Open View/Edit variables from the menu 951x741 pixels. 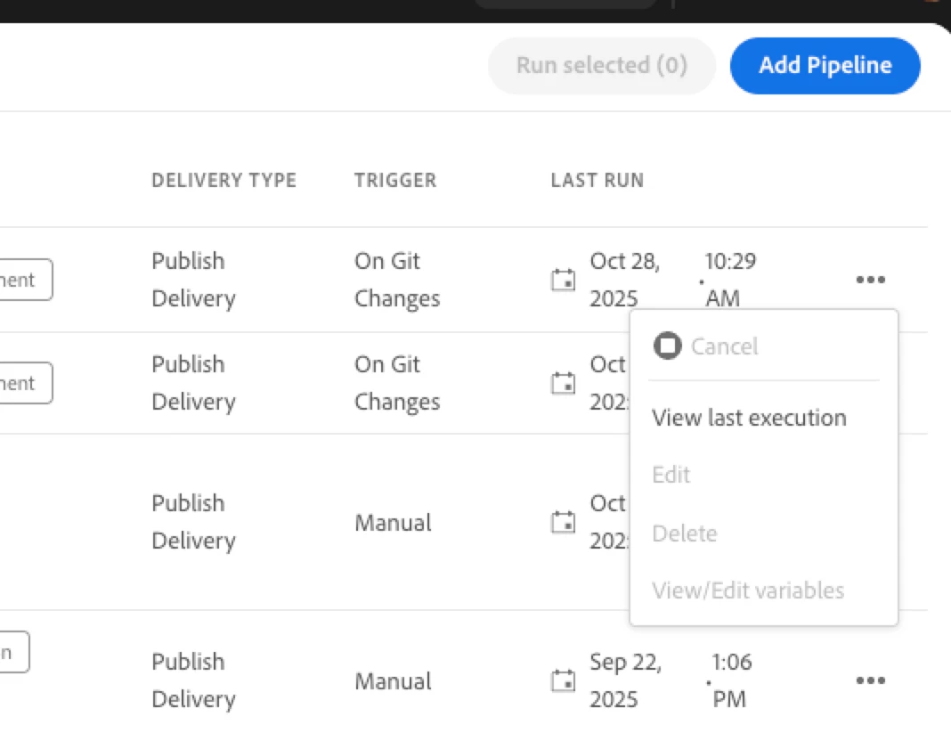click(748, 590)
